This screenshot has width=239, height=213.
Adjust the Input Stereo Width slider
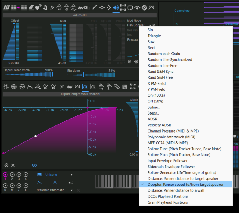coord(29,74)
